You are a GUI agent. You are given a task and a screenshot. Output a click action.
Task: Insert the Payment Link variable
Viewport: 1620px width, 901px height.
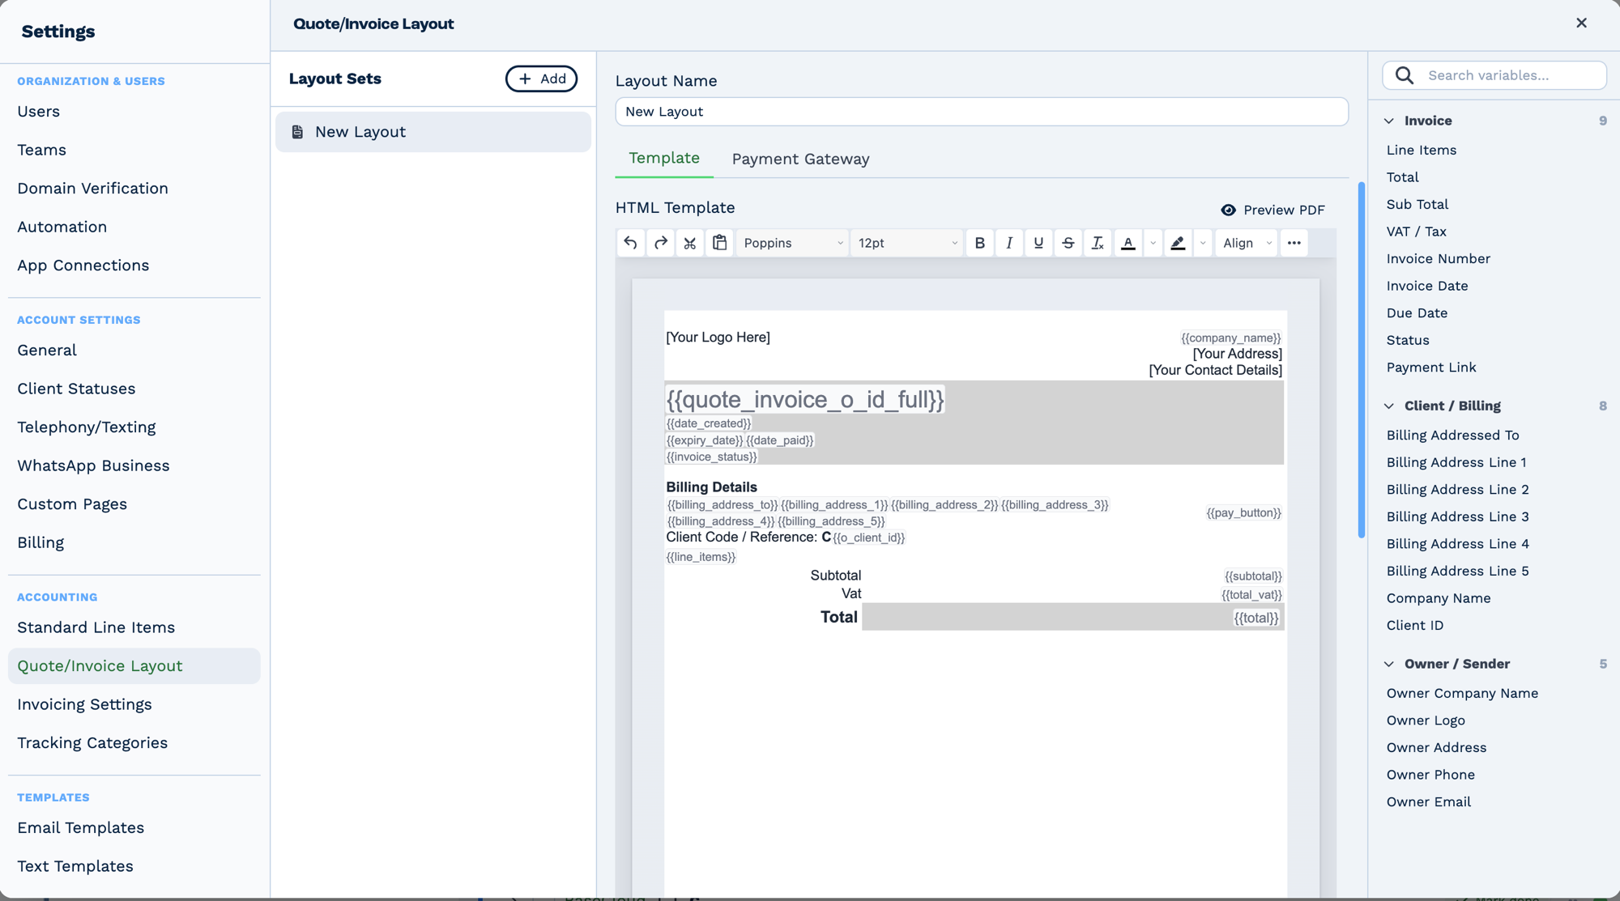click(x=1431, y=368)
